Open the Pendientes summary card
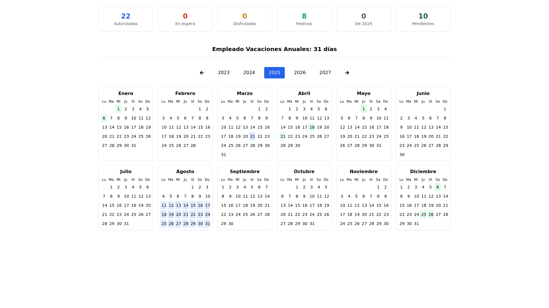 pyautogui.click(x=423, y=19)
